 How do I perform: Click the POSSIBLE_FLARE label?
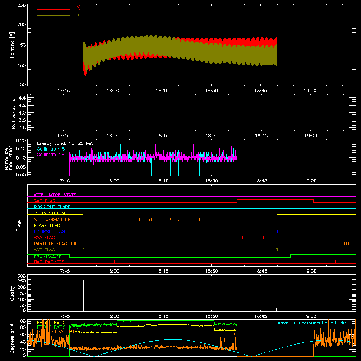coord(52,207)
